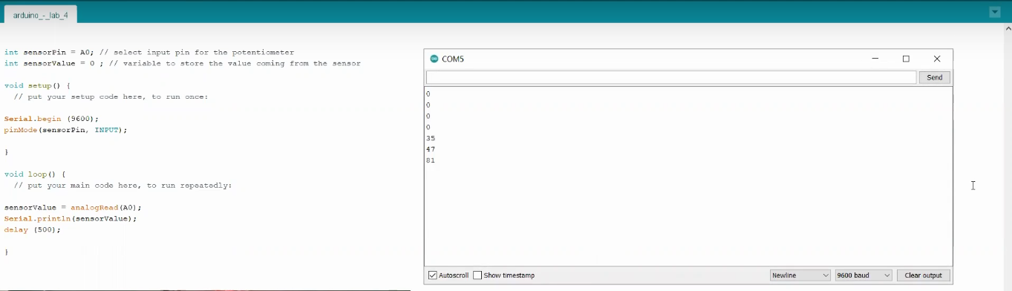Viewport: 1012px width, 291px height.
Task: Click the serial output value 47
Action: click(431, 149)
